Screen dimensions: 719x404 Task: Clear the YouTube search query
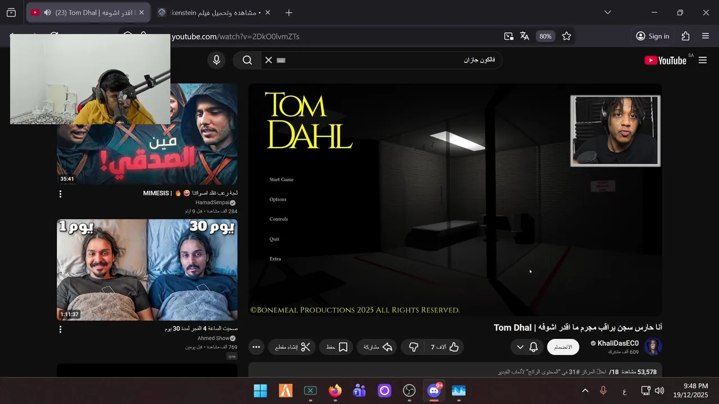pyautogui.click(x=269, y=60)
